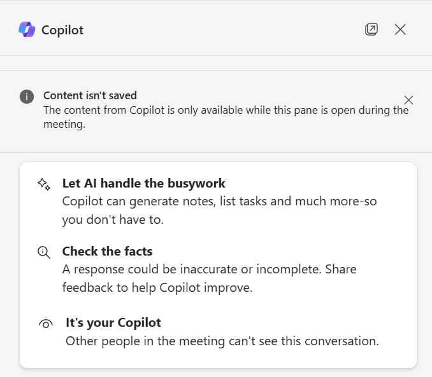Click the Content isn't saved heading
The height and width of the screenshot is (377, 432).
(x=90, y=95)
